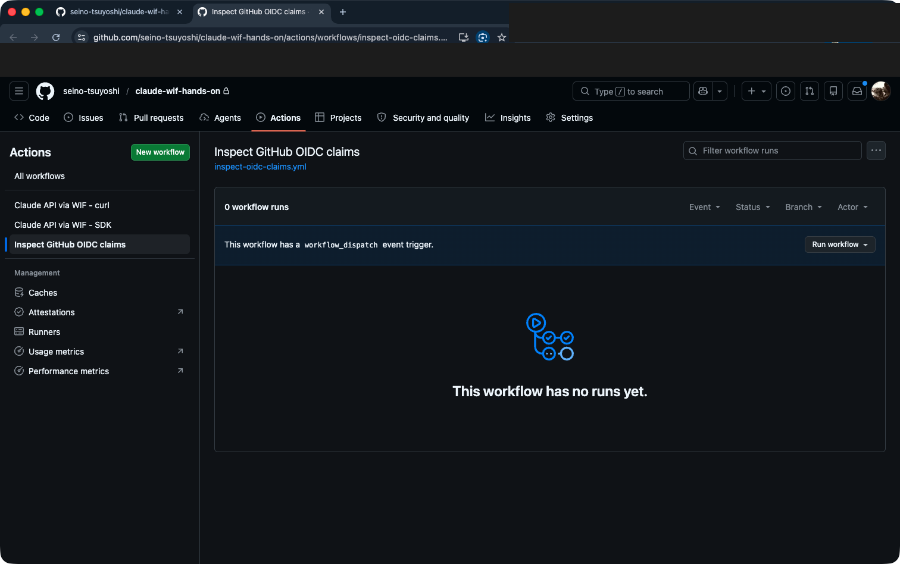900x564 pixels.
Task: Bookmark the page with star icon
Action: point(502,37)
